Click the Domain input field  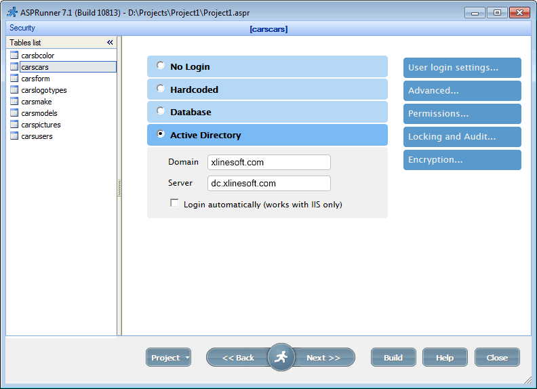(x=269, y=163)
